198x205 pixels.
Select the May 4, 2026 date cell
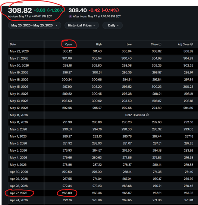point(18,158)
